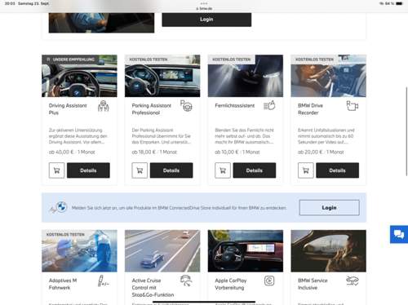Open Details for BMW Drive Recorder
This screenshot has width=408, height=305.
(x=337, y=170)
